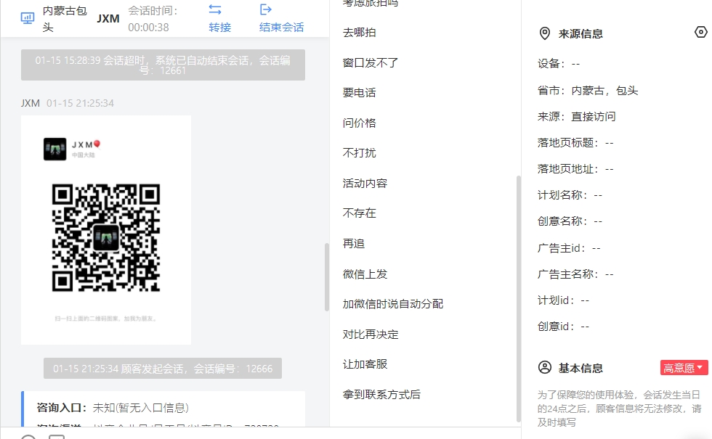This screenshot has height=439, width=712.
Task: Transfer the chat using 转接
Action: point(219,18)
